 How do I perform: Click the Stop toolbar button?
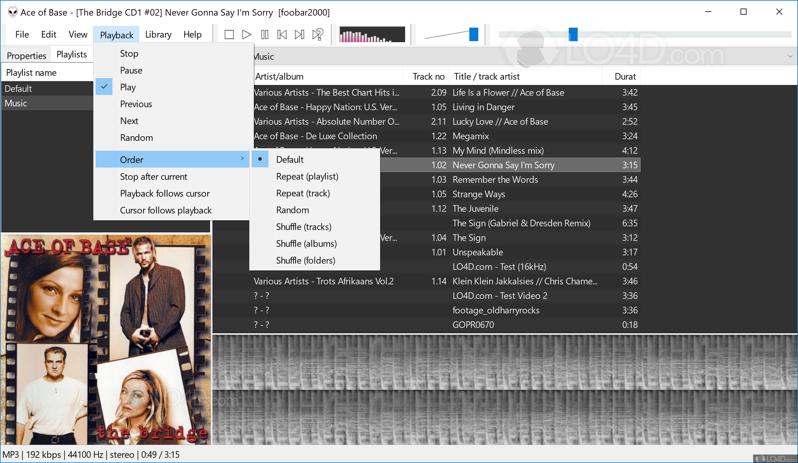point(229,34)
